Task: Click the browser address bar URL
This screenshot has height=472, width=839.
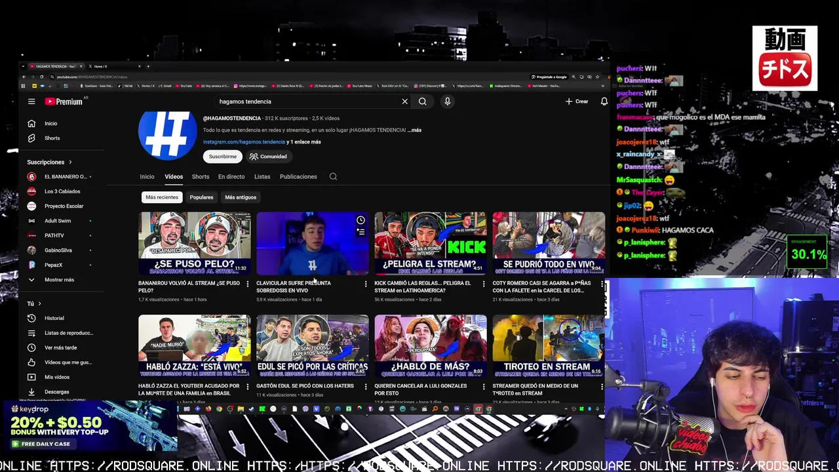Action: [x=92, y=77]
